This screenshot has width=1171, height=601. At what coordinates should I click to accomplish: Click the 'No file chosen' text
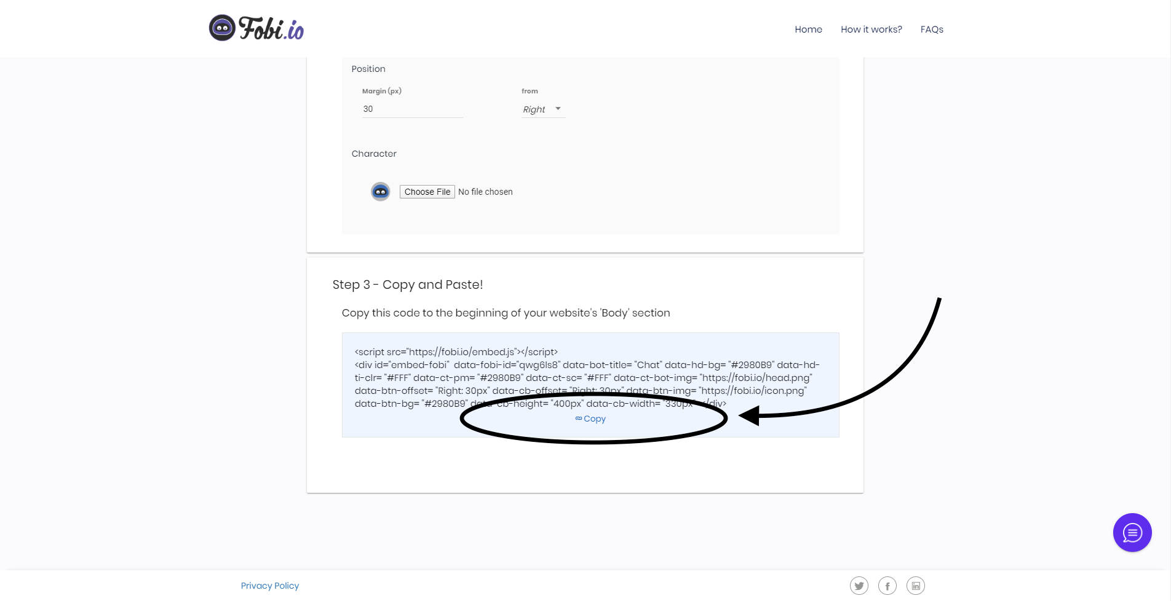(x=485, y=192)
